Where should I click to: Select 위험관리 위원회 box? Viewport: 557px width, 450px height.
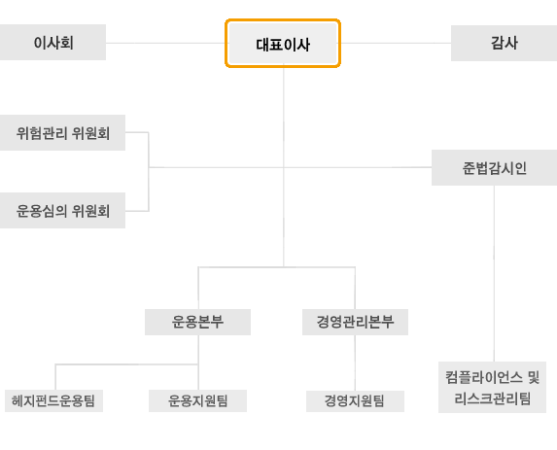pyautogui.click(x=62, y=132)
